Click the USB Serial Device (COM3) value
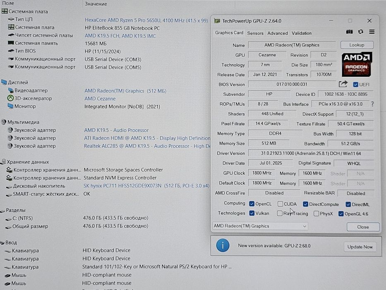The height and width of the screenshot is (290, 386). 113,59
